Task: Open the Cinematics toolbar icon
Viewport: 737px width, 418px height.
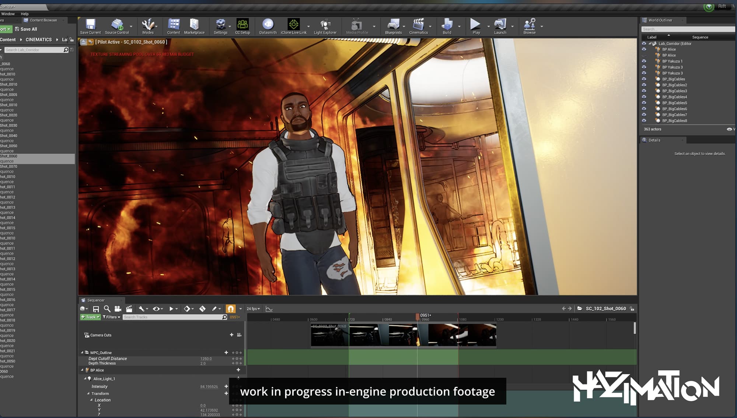Action: tap(418, 26)
